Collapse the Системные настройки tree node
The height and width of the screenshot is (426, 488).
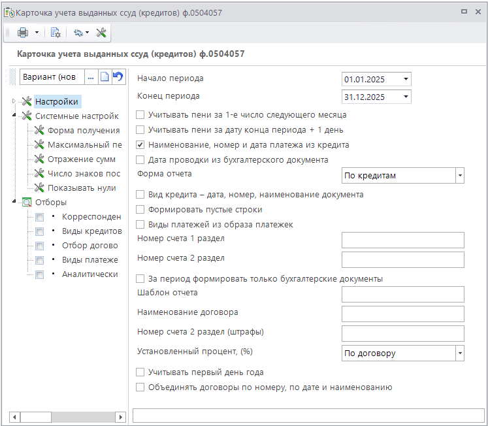click(14, 116)
